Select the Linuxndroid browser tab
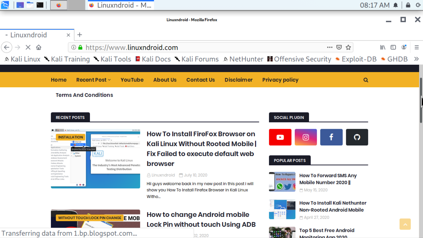 pos(37,35)
